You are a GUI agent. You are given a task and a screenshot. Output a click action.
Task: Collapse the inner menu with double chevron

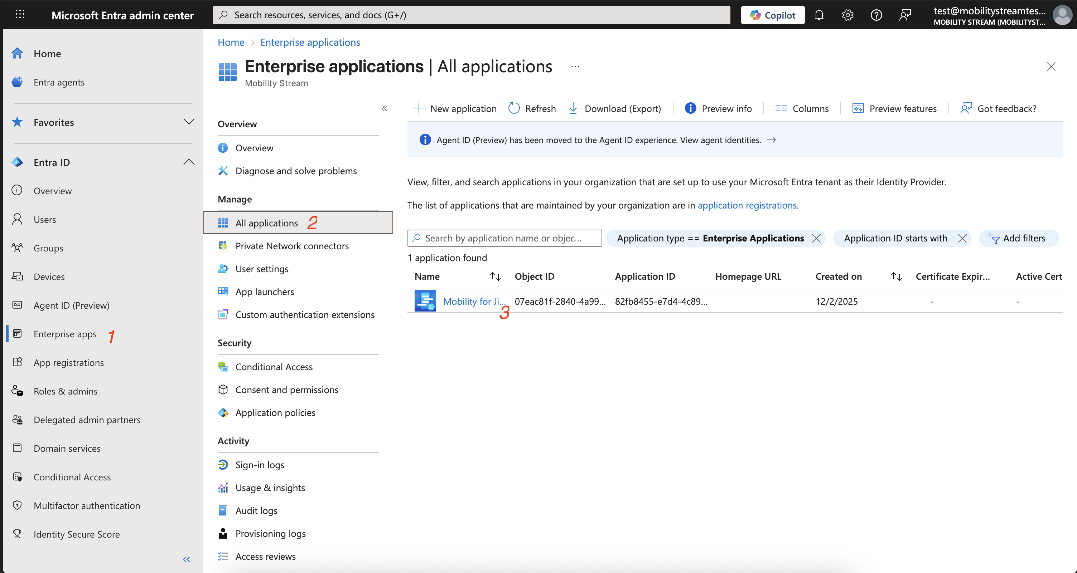click(384, 109)
